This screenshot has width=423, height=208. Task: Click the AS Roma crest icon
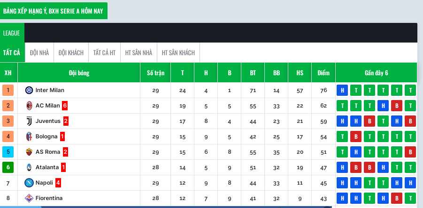tap(29, 152)
